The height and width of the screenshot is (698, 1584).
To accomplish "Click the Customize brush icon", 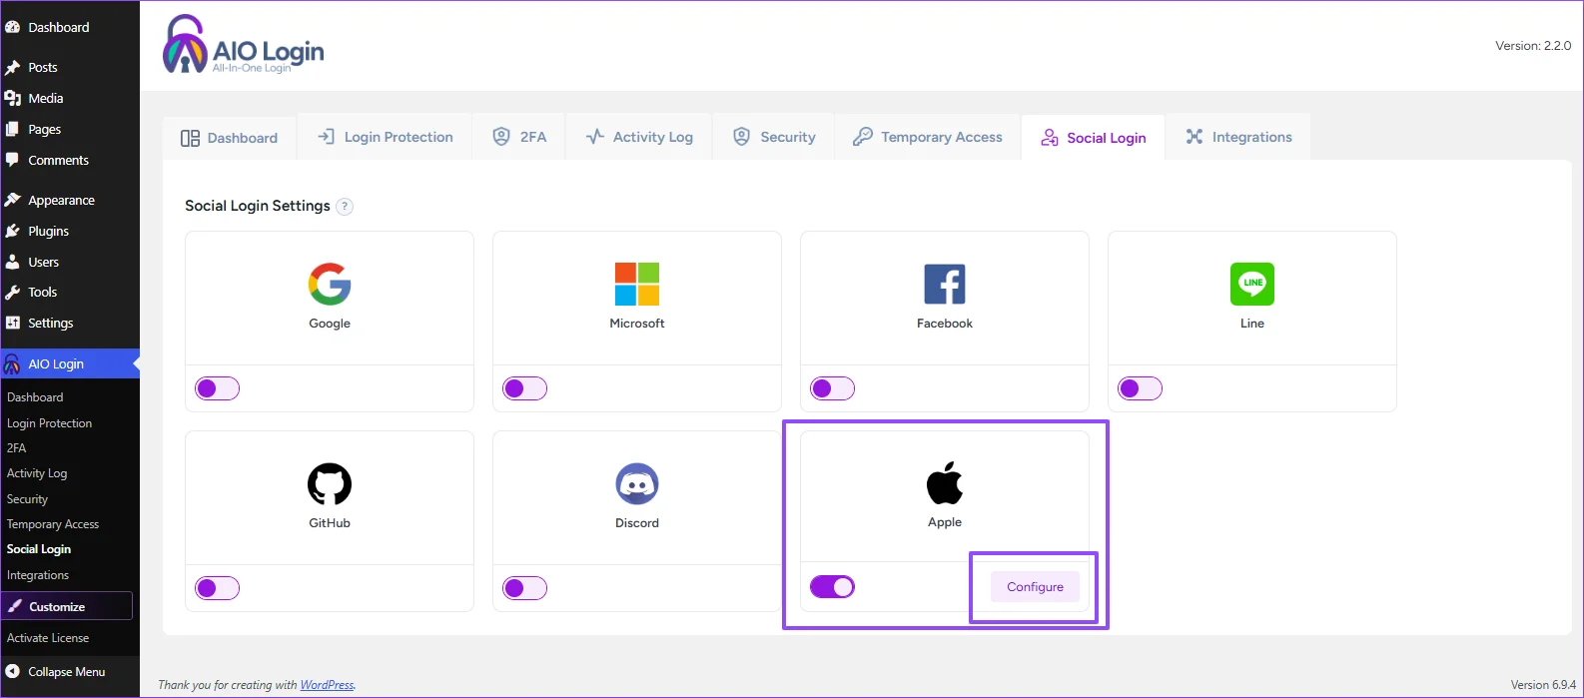I will click(15, 606).
